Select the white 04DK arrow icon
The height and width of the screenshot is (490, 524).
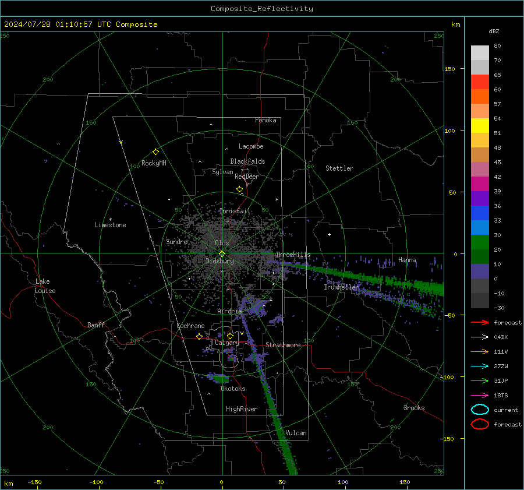(480, 337)
